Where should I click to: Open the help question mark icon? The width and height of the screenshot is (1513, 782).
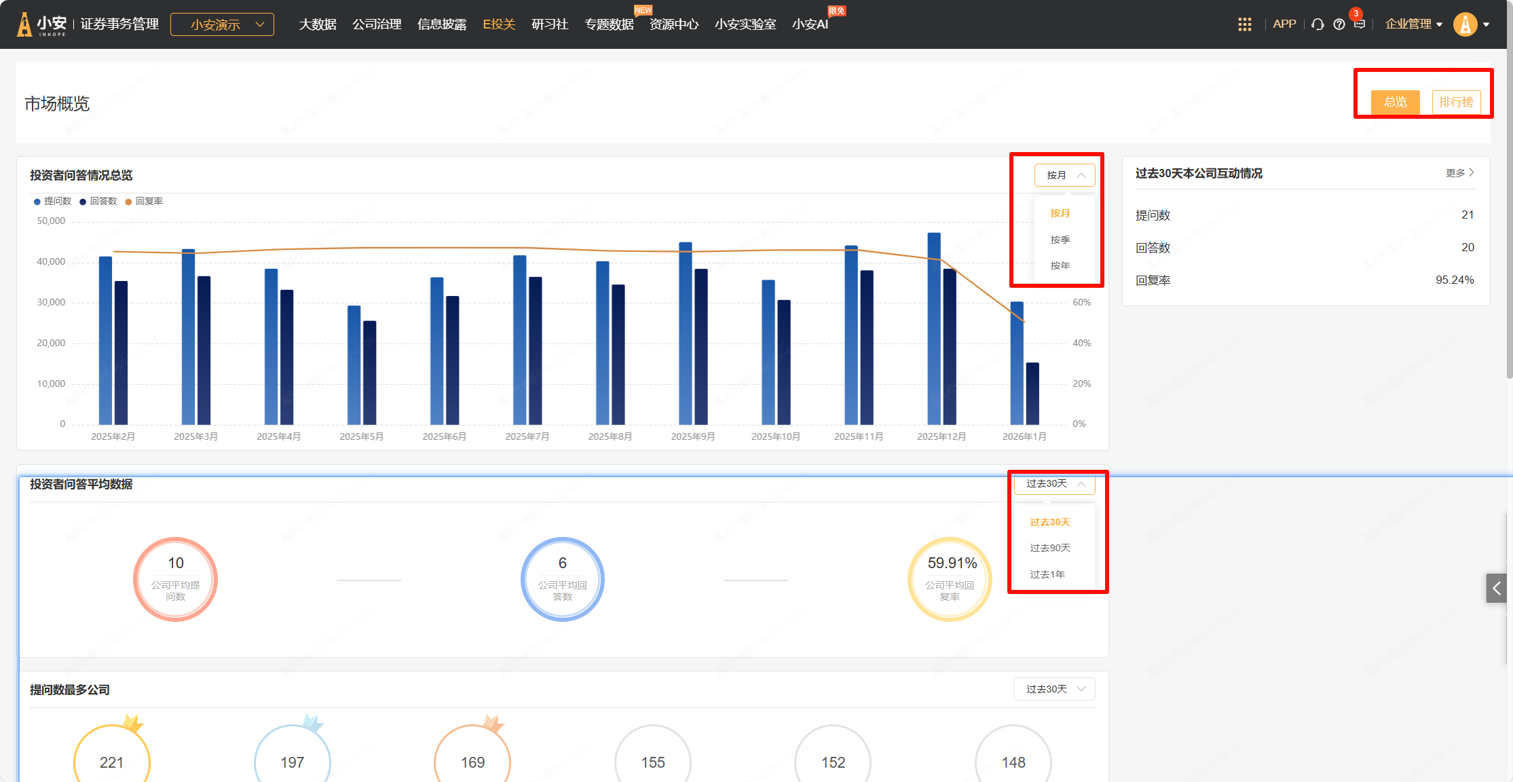tap(1339, 24)
